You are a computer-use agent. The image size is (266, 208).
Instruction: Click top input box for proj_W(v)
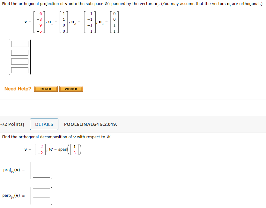[x=41, y=166]
